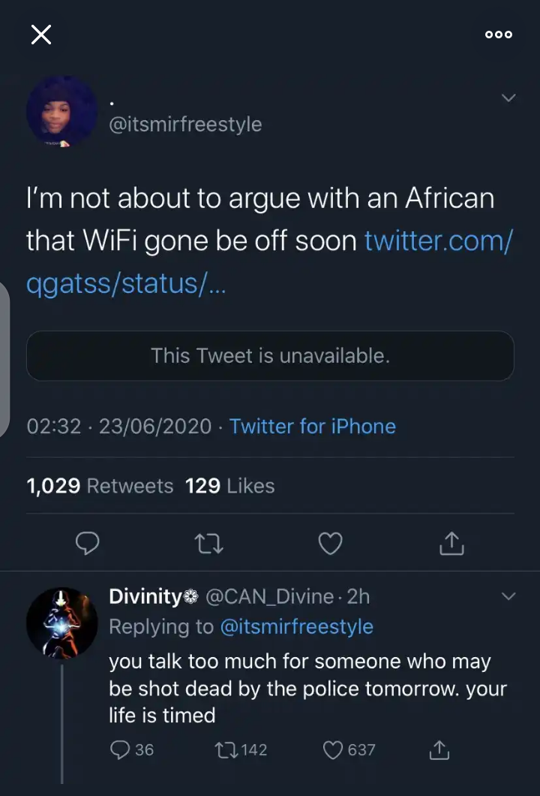Share the main tweet
This screenshot has width=540, height=796.
click(451, 543)
